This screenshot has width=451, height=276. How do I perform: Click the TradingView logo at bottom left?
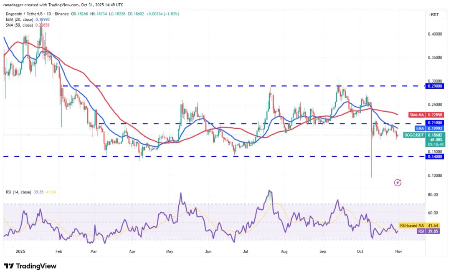tap(30, 266)
